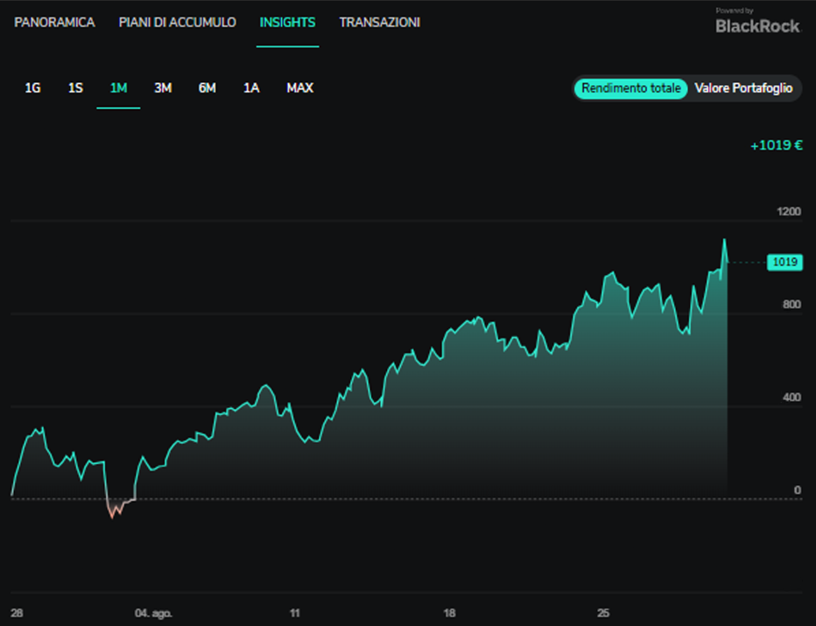Select the MAX time range

(x=299, y=88)
